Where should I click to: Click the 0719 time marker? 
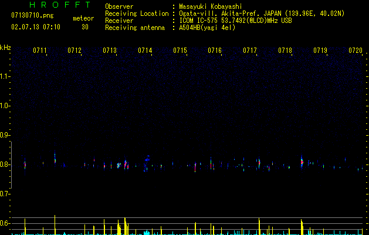[x=320, y=51]
